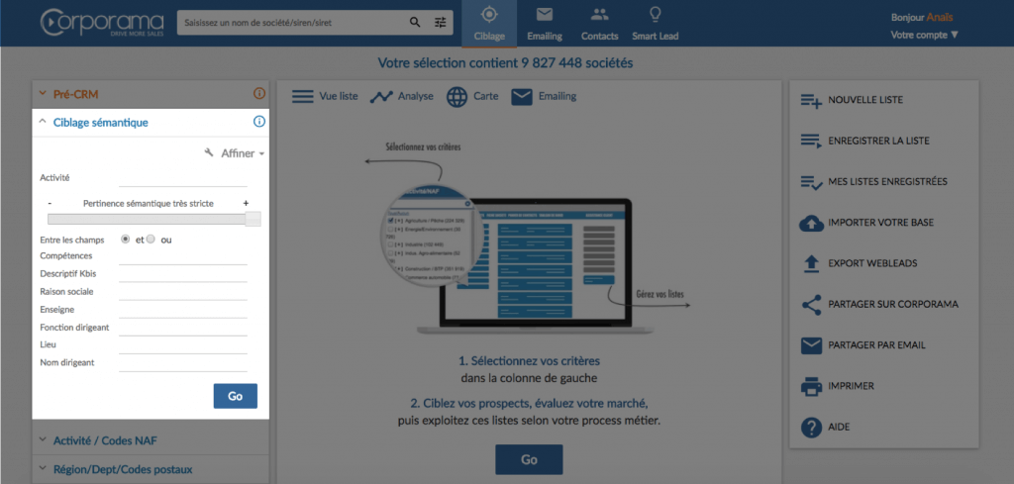This screenshot has height=484, width=1014.
Task: Click the Emailing envelope icon in view bar
Action: (x=522, y=97)
